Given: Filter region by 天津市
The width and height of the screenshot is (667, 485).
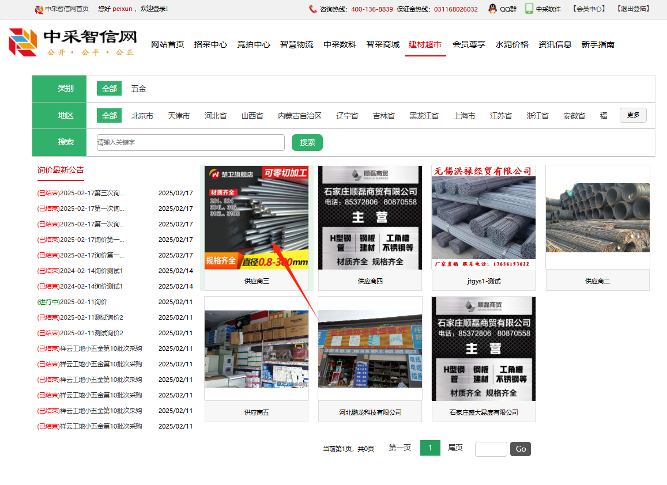Looking at the screenshot, I should click(x=179, y=116).
